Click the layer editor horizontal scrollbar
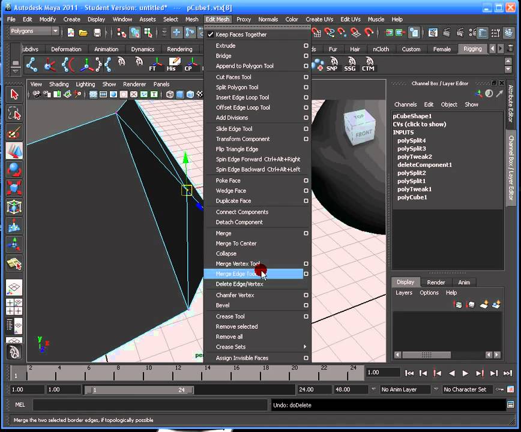 (x=427, y=355)
